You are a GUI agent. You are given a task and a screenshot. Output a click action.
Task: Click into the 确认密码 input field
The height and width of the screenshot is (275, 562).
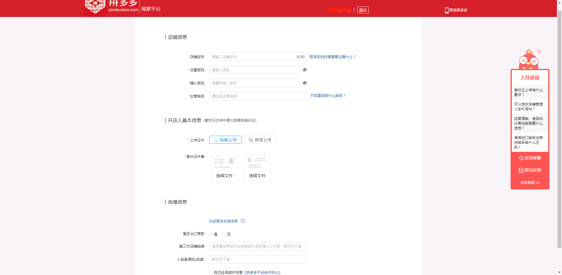click(255, 83)
